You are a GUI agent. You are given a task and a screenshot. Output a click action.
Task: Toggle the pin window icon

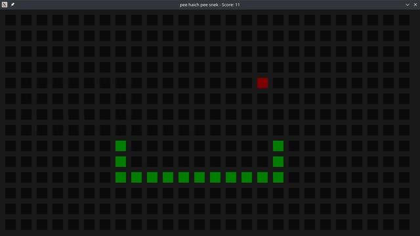point(12,5)
